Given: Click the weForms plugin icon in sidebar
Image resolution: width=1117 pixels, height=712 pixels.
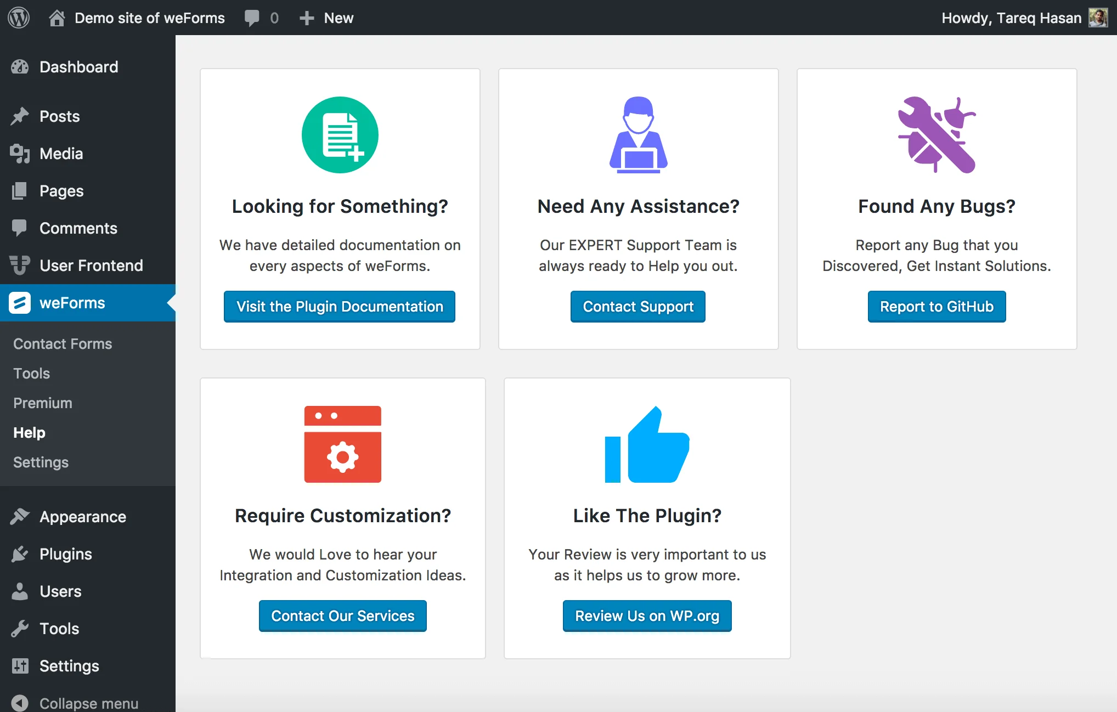Looking at the screenshot, I should tap(20, 303).
